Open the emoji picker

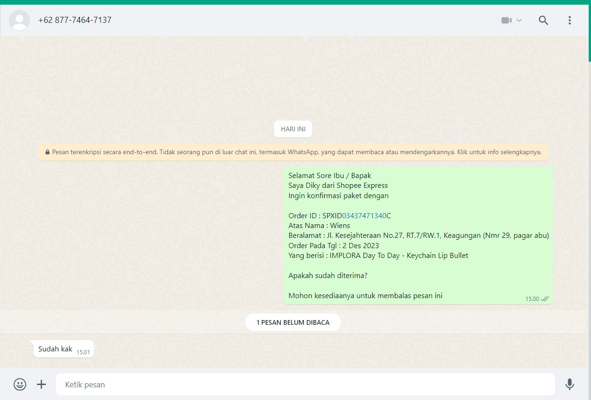pos(20,385)
